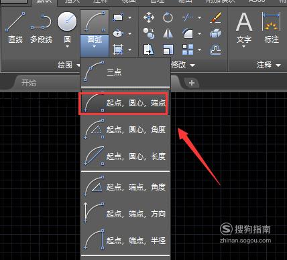Viewport: 287px width, 260px height.
Task: Select the Copy tool icon
Action: click(149, 33)
